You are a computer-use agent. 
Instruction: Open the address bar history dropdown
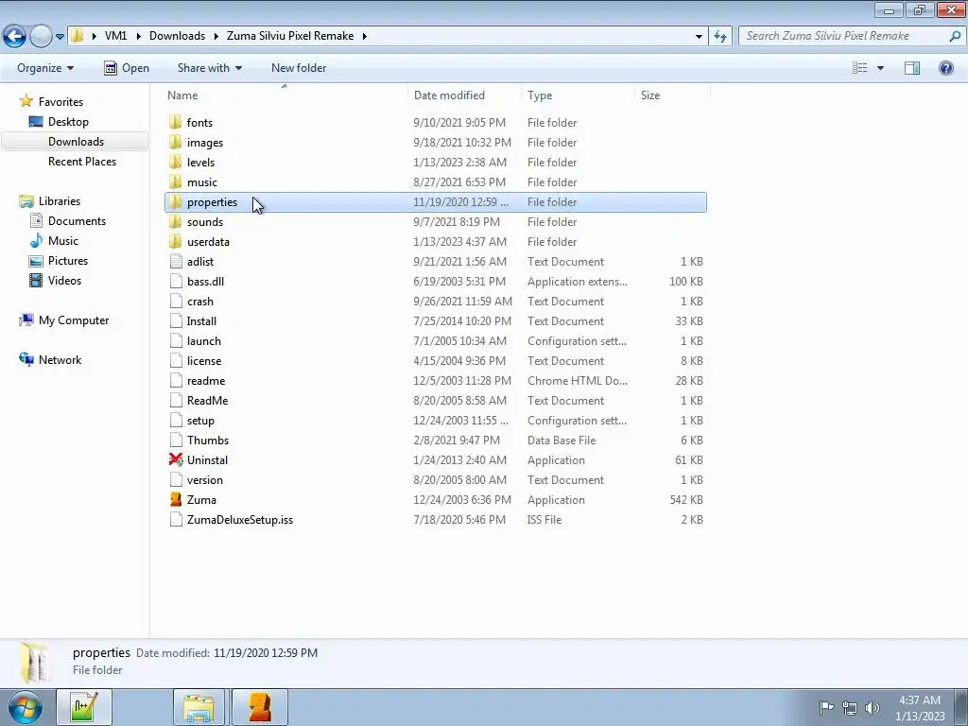(x=699, y=37)
